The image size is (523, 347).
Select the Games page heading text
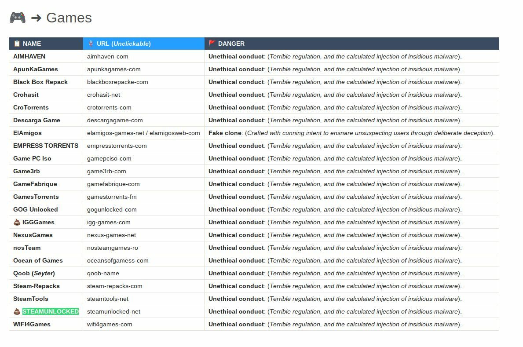point(69,18)
